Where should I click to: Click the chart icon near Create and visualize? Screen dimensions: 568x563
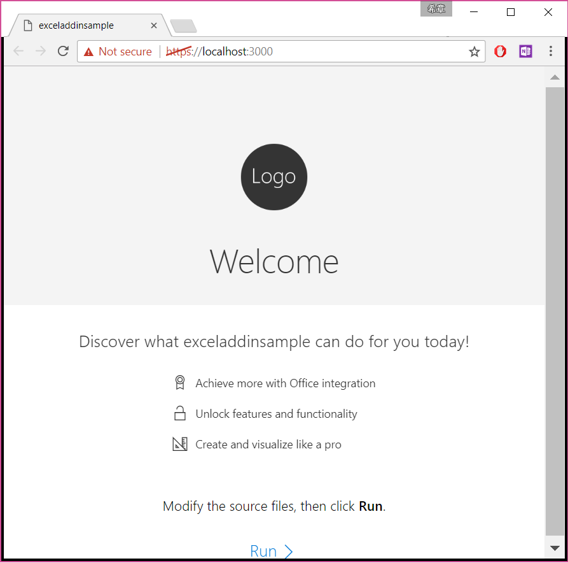pos(180,443)
